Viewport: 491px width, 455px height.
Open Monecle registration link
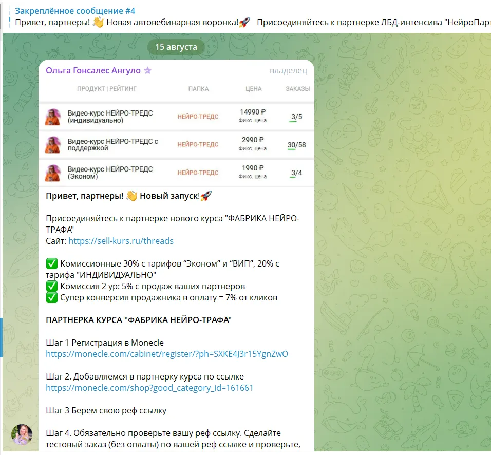pos(166,354)
